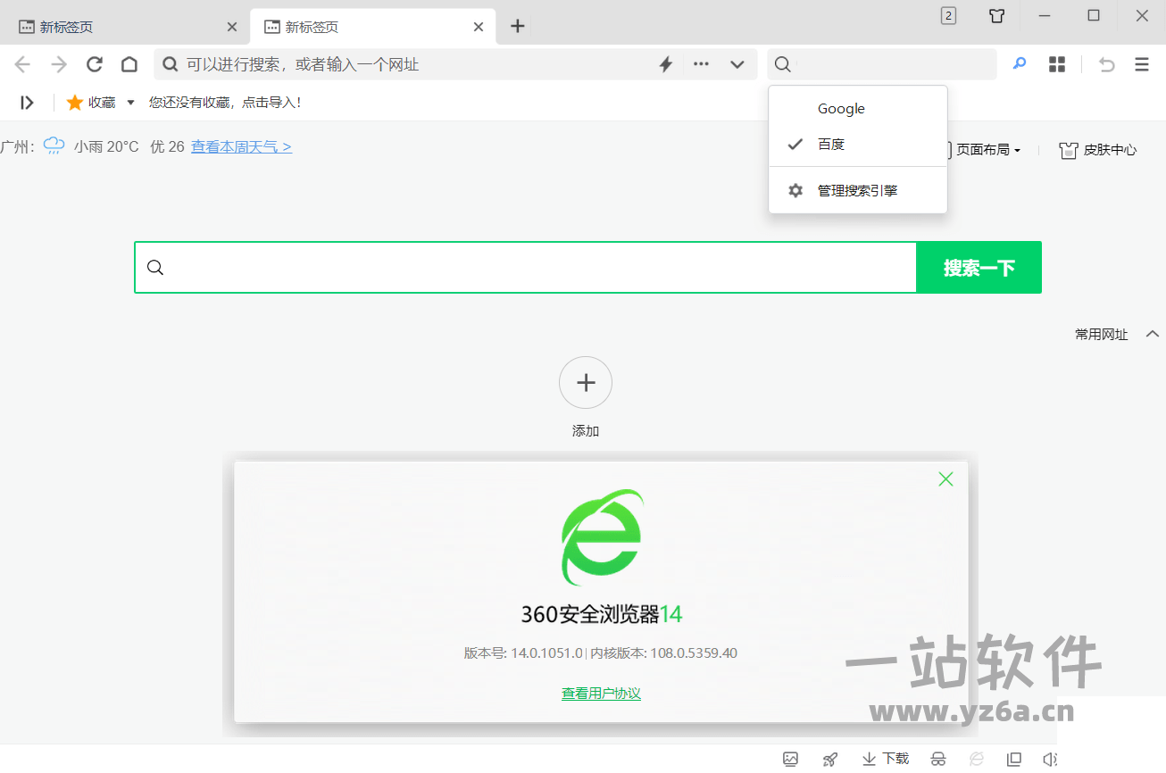The image size is (1166, 773).
Task: Click the version text 版本号: 14.0.1051.0
Action: [x=523, y=653]
